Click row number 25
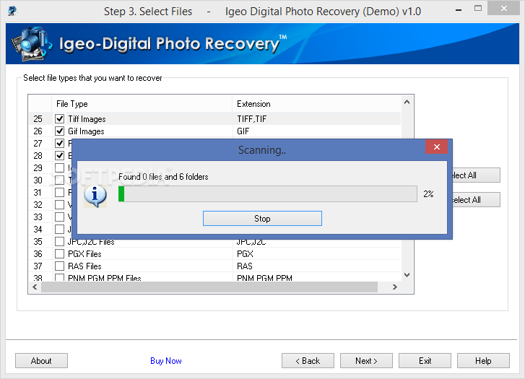 (38, 119)
